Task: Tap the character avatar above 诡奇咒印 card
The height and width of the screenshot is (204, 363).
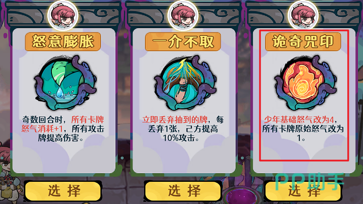Action: pos(303,15)
